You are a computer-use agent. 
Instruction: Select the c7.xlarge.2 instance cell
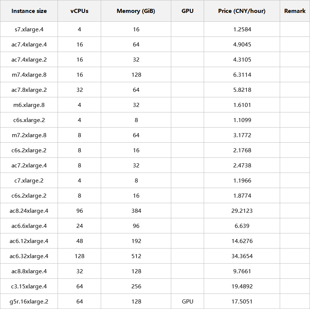[29, 181]
